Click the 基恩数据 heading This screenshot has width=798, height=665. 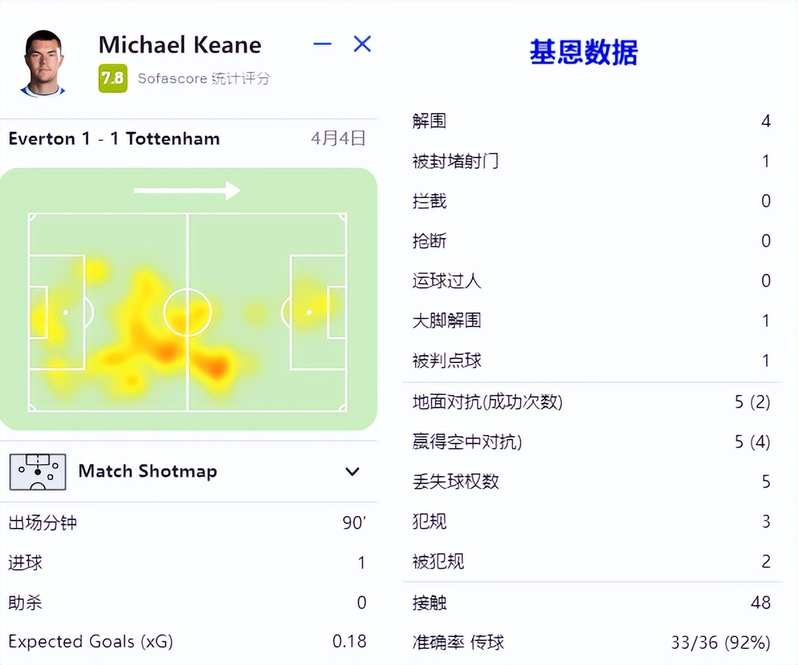pyautogui.click(x=584, y=52)
